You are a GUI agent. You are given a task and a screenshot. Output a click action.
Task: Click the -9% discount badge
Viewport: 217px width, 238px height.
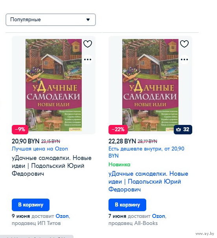point(20,130)
